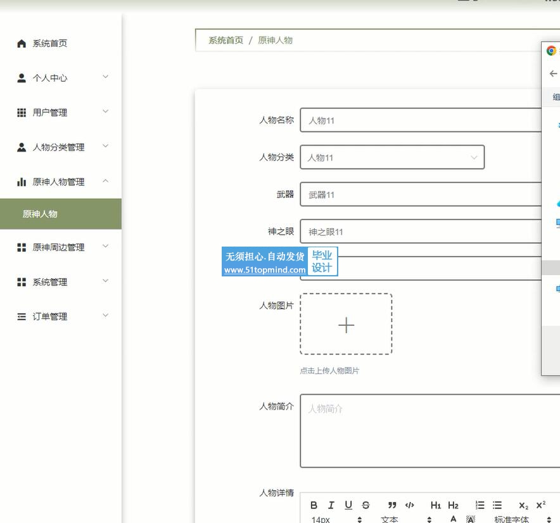The width and height of the screenshot is (560, 523).
Task: Click the bar chart icon beside 原神人物管理
Action: click(22, 182)
